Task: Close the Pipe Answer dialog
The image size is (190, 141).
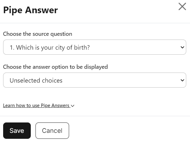Action: tap(182, 7)
